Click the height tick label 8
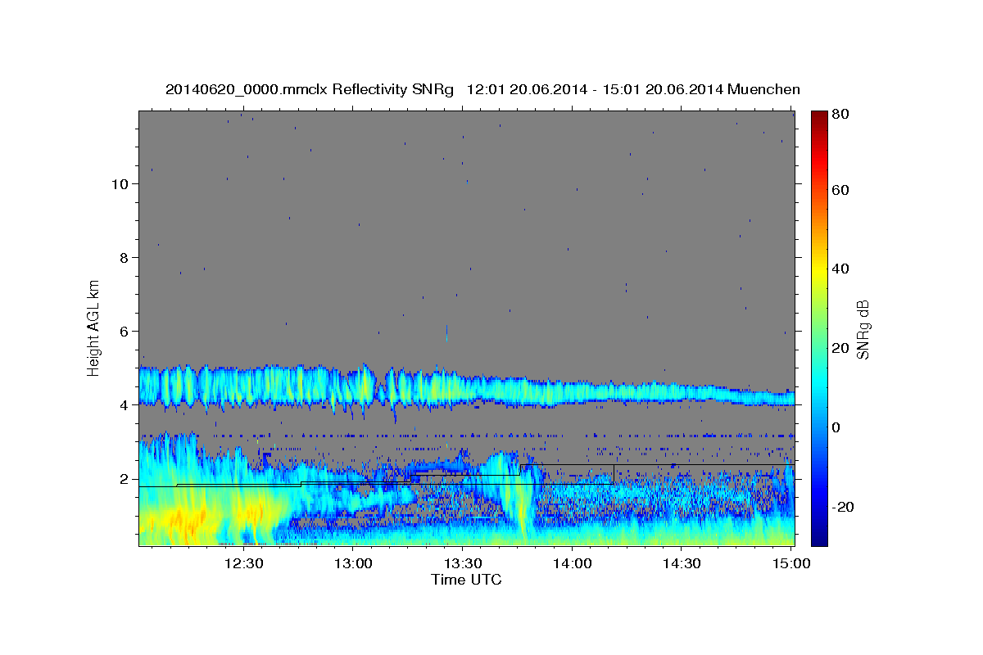 pyautogui.click(x=125, y=258)
